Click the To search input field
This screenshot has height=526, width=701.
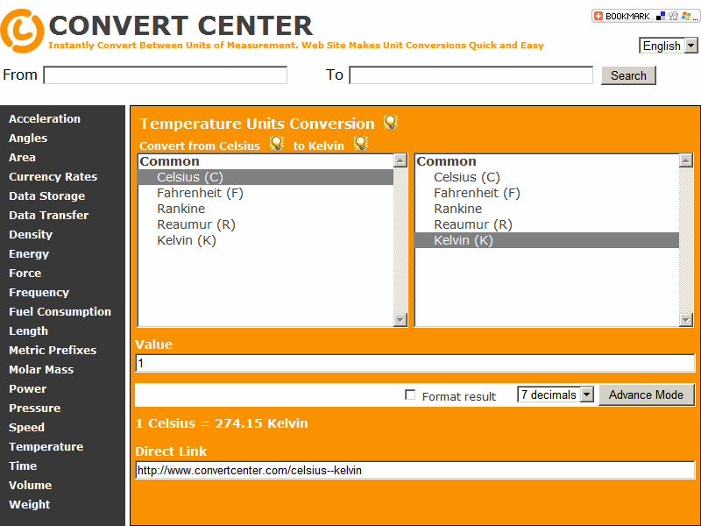point(471,75)
